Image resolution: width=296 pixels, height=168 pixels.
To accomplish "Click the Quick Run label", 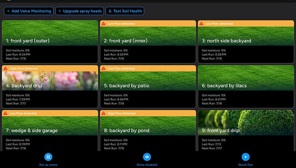I will (x=246, y=165).
